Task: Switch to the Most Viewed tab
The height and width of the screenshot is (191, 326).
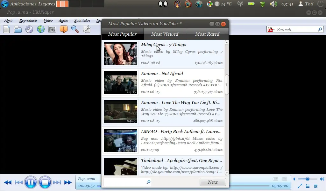Action: coord(165,34)
